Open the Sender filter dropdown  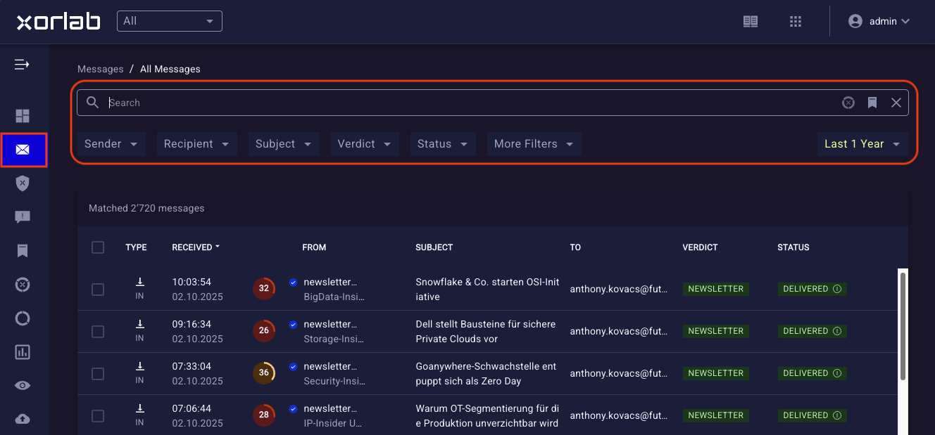pos(111,143)
